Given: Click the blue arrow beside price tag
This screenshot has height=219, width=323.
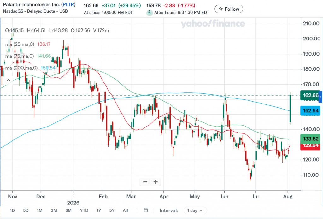Looking at the screenshot, I should pyautogui.click(x=320, y=97).
